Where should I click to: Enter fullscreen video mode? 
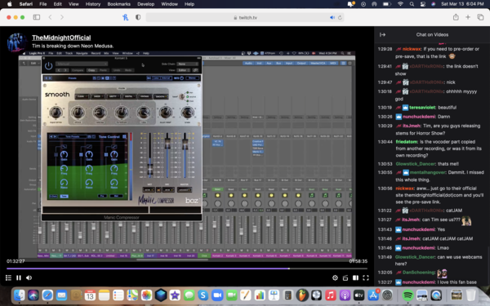click(366, 277)
